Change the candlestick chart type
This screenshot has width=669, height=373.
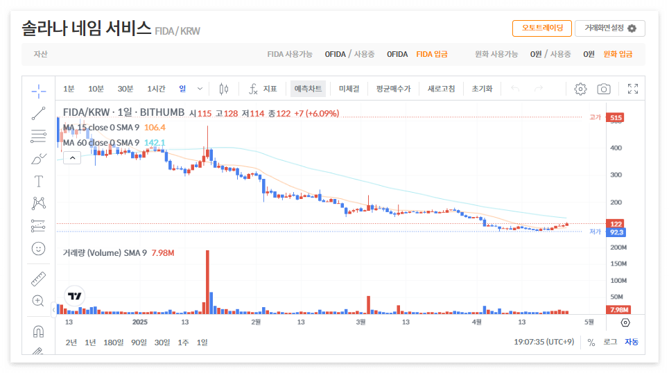pyautogui.click(x=223, y=89)
